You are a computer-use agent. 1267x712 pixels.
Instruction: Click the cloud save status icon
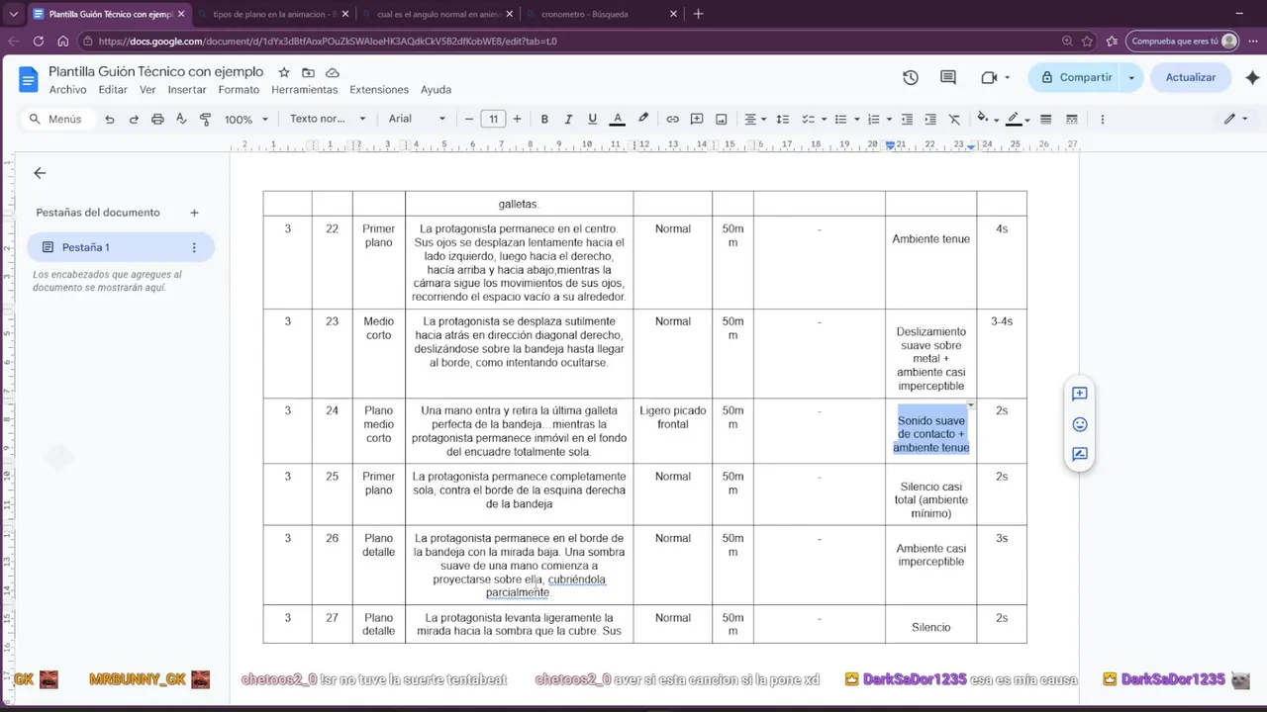[x=333, y=72]
